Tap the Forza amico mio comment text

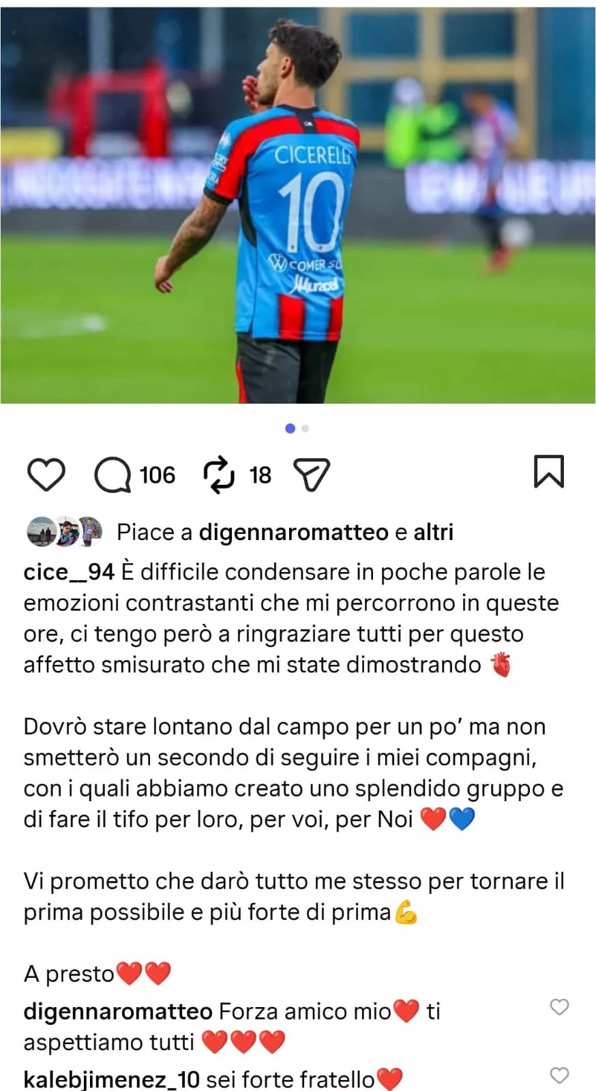(304, 1011)
